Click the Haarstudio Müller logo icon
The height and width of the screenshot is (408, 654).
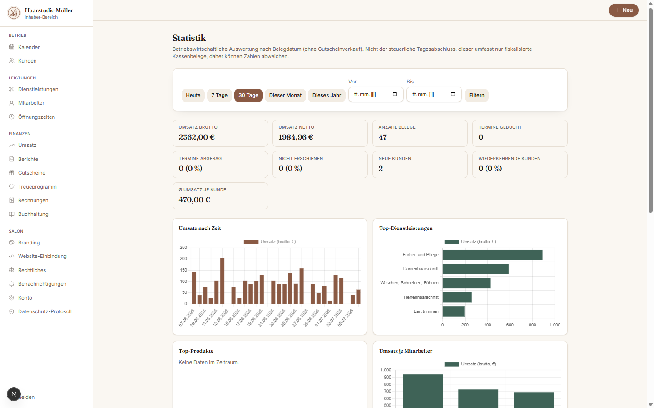coord(14,13)
